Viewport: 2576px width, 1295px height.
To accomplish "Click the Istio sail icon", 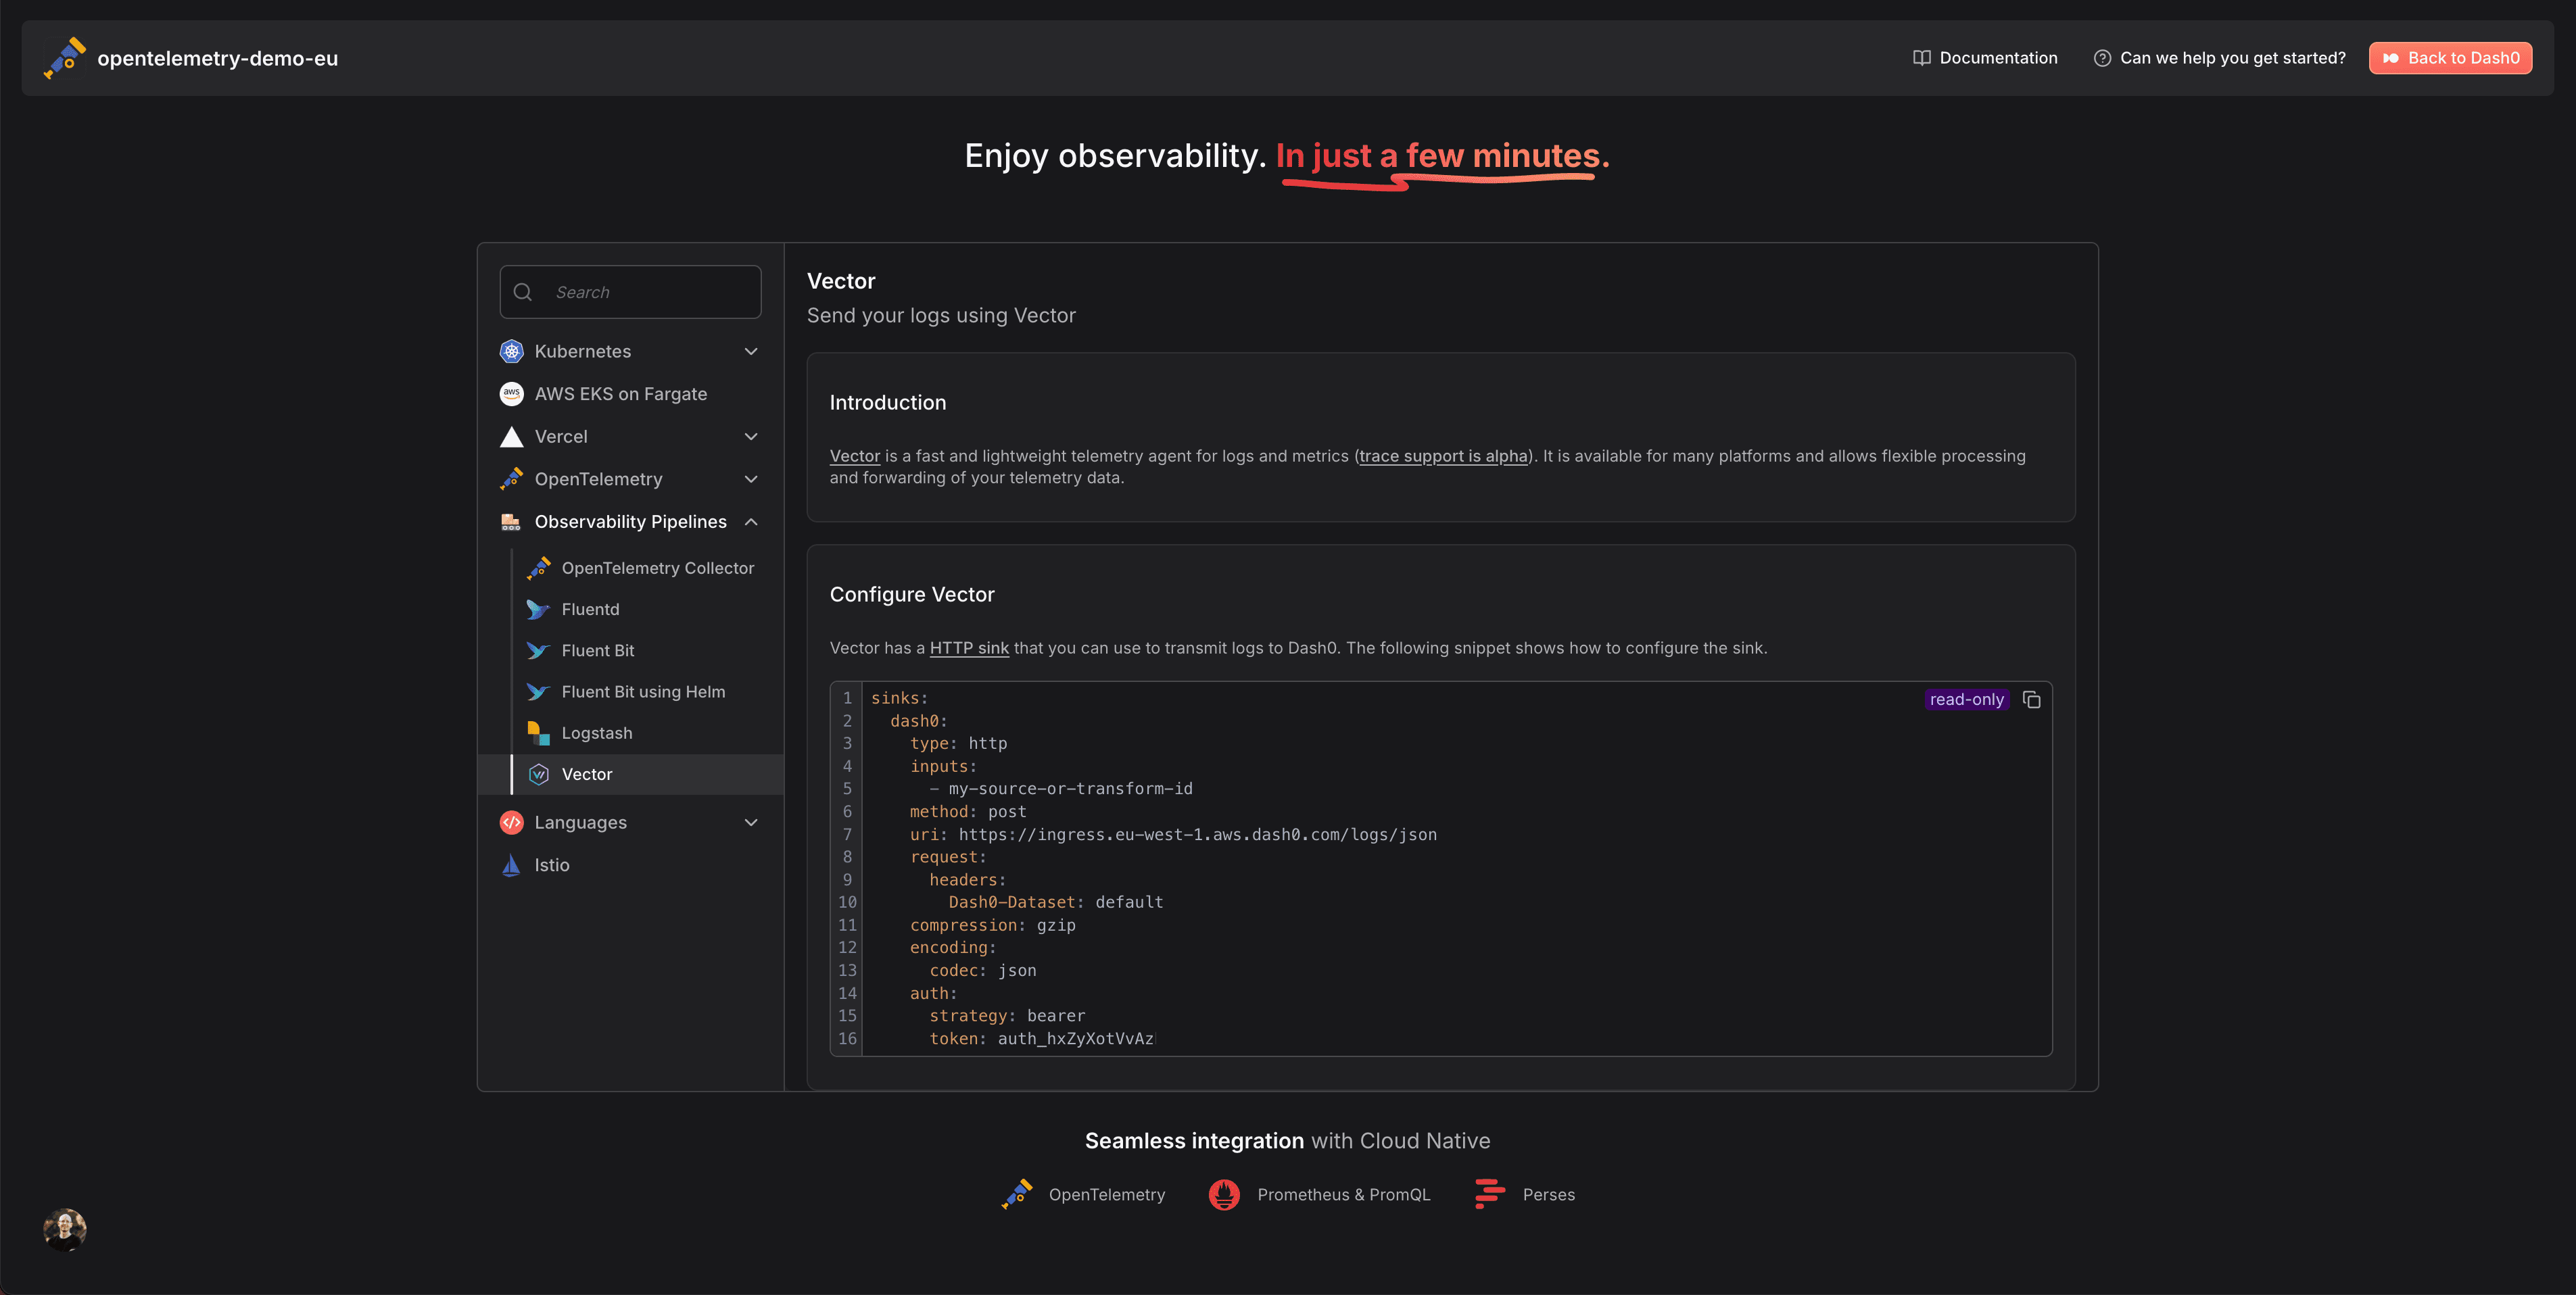I will 511,865.
